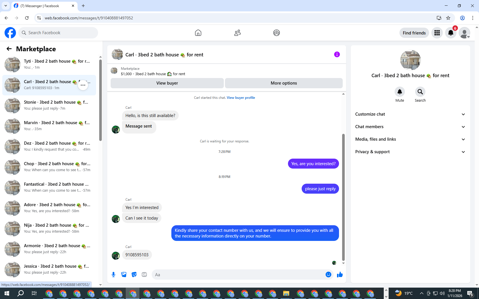Search within the Carl conversation
The height and width of the screenshot is (299, 479).
tap(420, 92)
